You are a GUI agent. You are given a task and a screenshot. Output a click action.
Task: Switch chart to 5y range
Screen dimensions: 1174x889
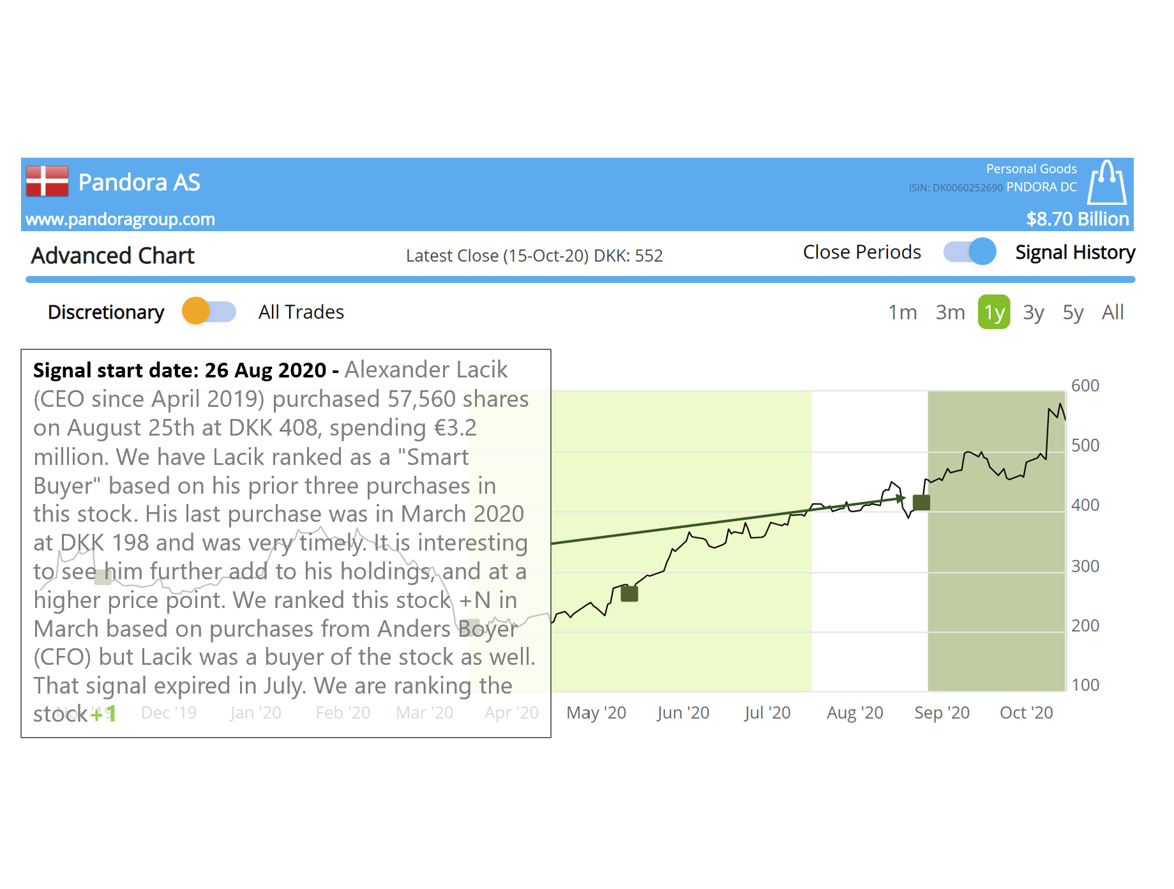(1073, 312)
